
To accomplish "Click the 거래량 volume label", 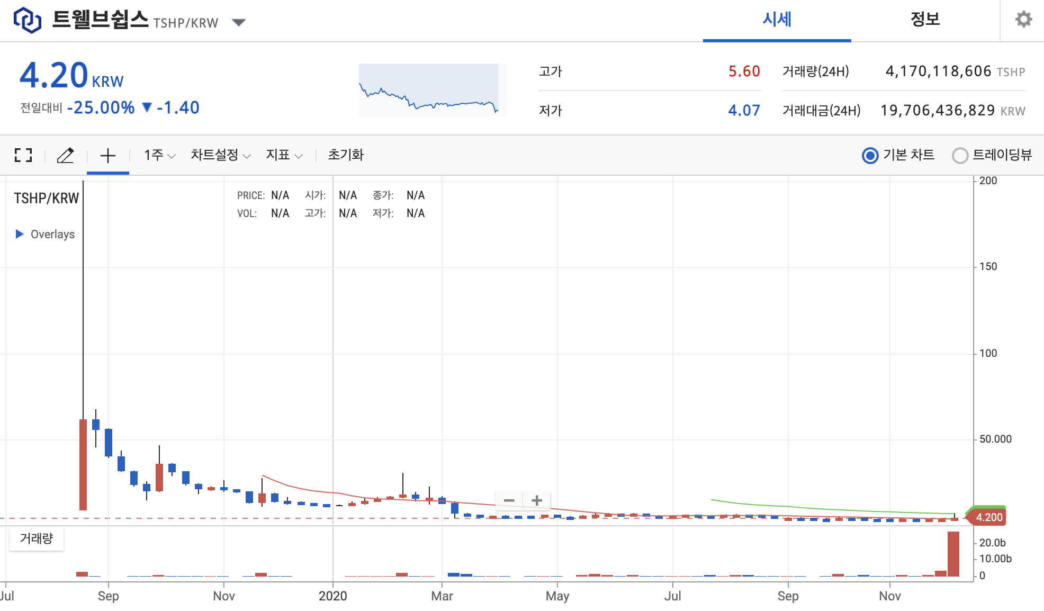I will pos(37,538).
